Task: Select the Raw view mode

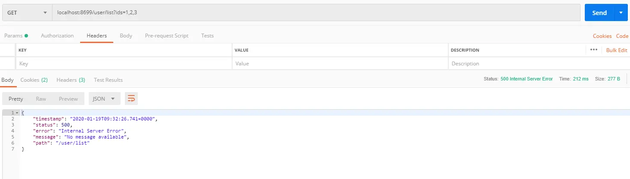Action: click(41, 99)
